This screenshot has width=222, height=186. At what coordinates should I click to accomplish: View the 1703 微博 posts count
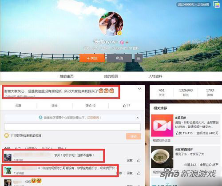(210, 92)
